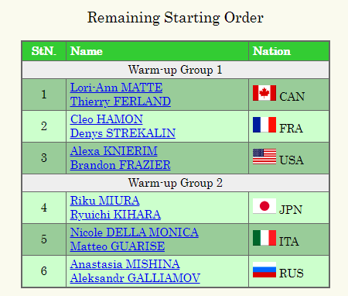Click the French flag icon
Image resolution: width=348 pixels, height=296 pixels.
click(x=264, y=125)
